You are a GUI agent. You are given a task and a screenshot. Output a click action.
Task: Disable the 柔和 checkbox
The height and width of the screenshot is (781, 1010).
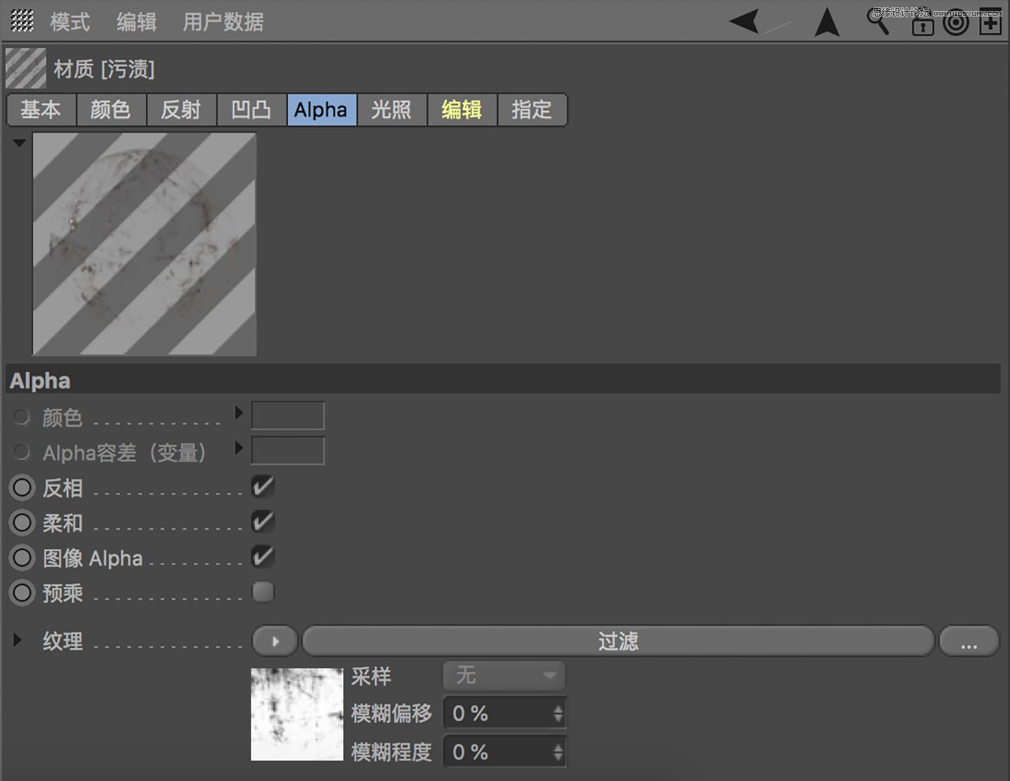coord(263,521)
